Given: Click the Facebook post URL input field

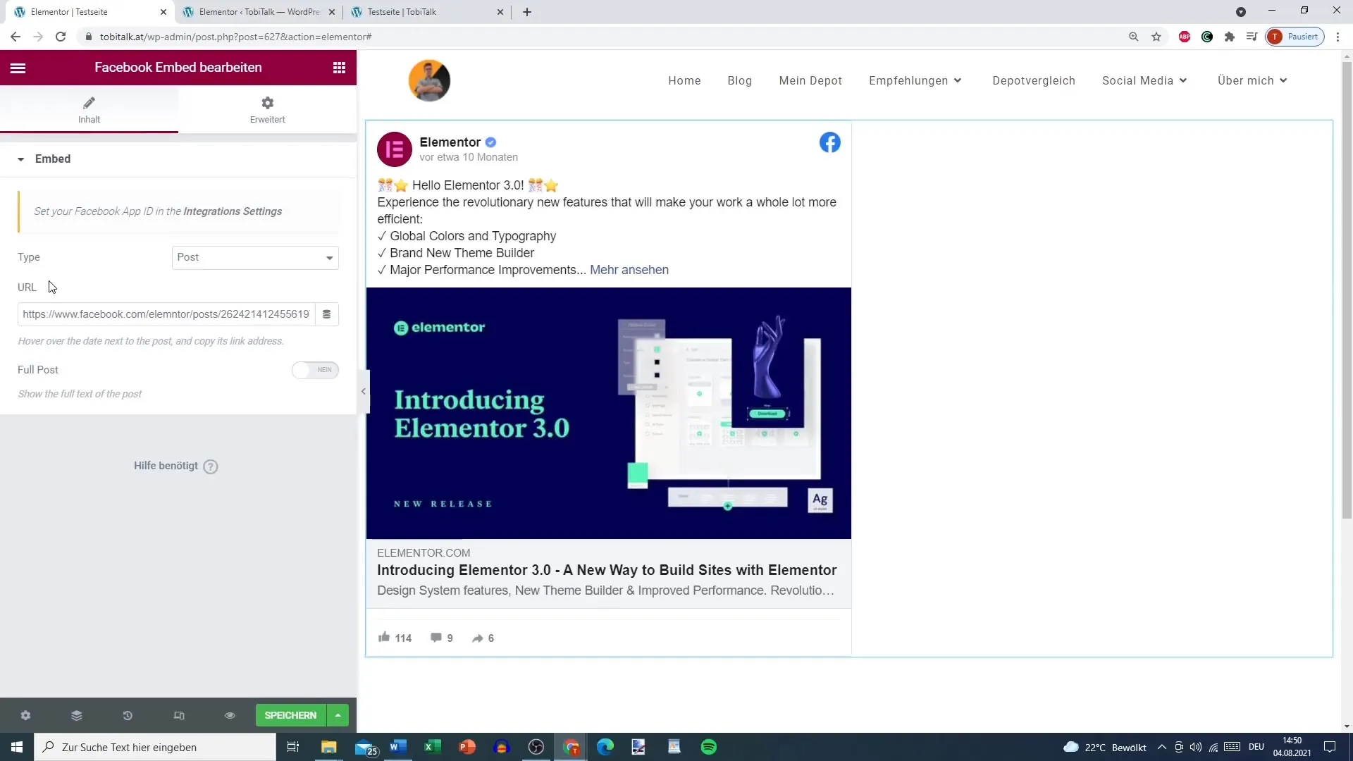Looking at the screenshot, I should pyautogui.click(x=166, y=314).
